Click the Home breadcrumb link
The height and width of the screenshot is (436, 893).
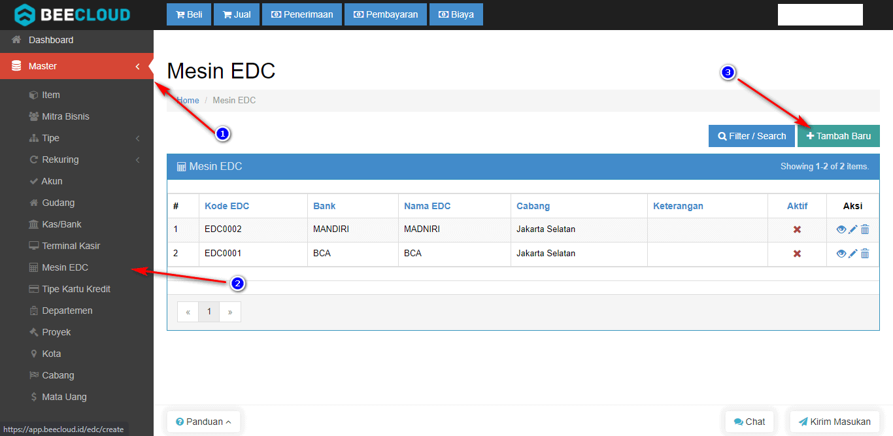(188, 100)
